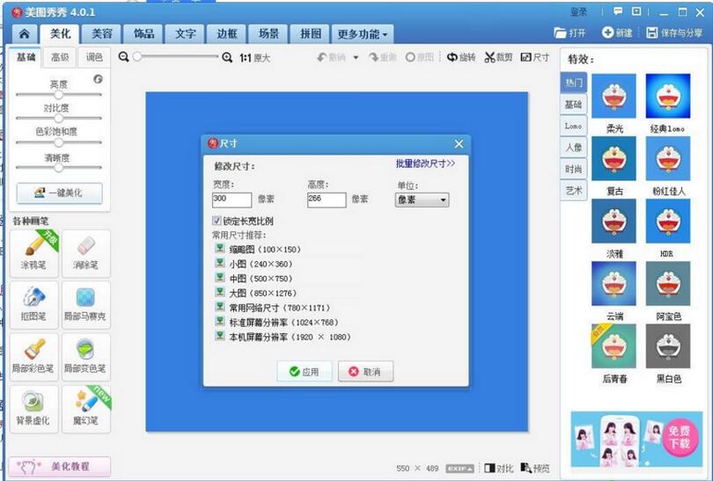713x481 pixels.
Task: Select the 调色 sub-tab
Action: [94, 57]
